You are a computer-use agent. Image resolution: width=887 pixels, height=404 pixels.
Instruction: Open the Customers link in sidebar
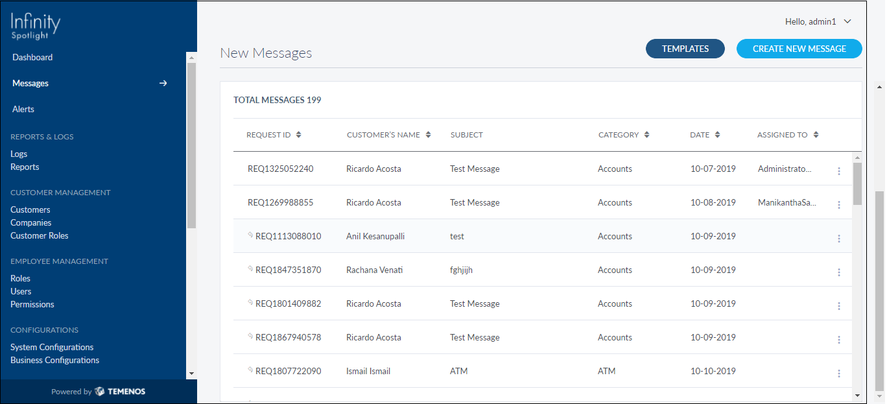tap(30, 209)
